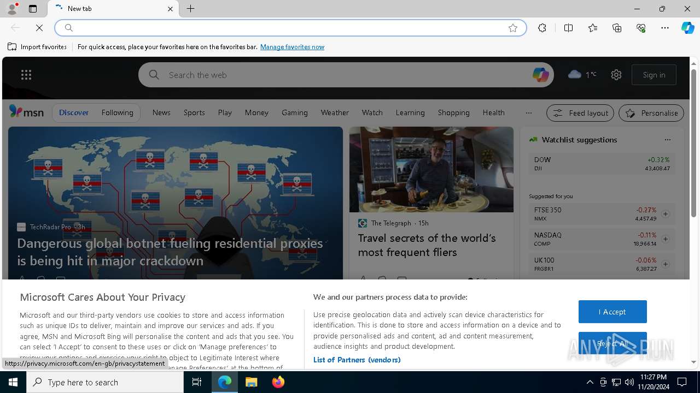Add FTSE 350 to watchlist

666,214
